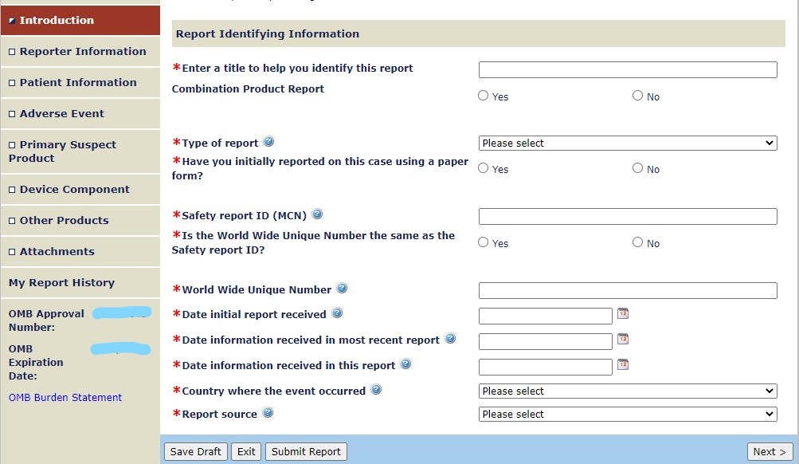Choose Yes for World Wide Unique Number same as ID
The height and width of the screenshot is (464, 799).
(484, 242)
